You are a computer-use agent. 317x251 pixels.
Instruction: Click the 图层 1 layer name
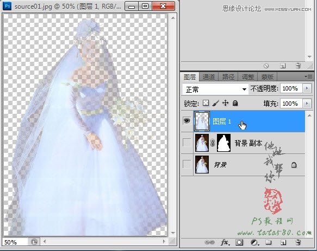click(x=222, y=121)
